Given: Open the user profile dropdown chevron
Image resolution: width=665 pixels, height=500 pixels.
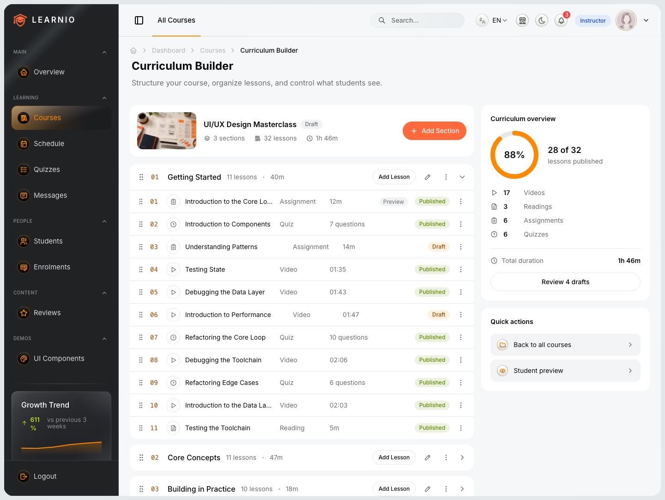Looking at the screenshot, I should click(646, 20).
